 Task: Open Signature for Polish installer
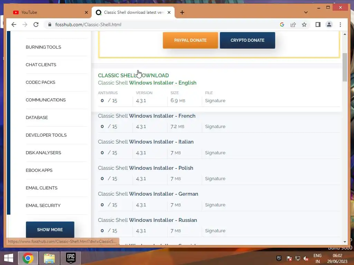click(x=215, y=178)
